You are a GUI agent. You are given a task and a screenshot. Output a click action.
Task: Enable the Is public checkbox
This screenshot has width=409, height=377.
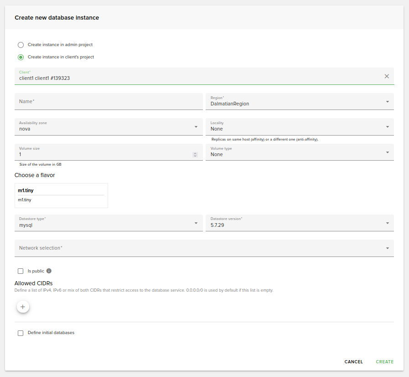21,271
